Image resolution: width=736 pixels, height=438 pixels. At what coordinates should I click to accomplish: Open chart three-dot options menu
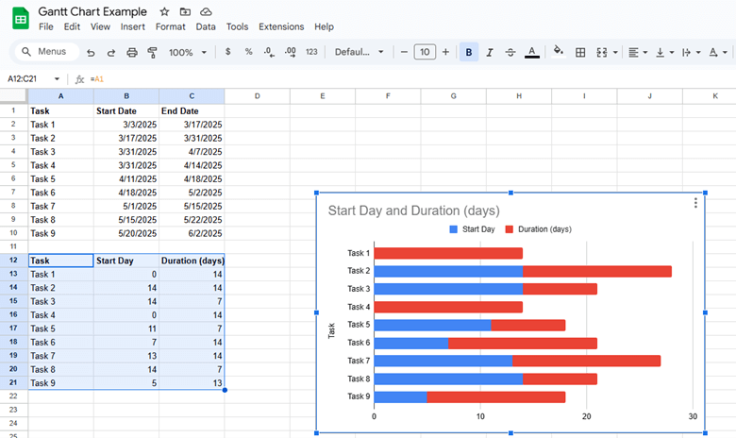click(x=695, y=203)
